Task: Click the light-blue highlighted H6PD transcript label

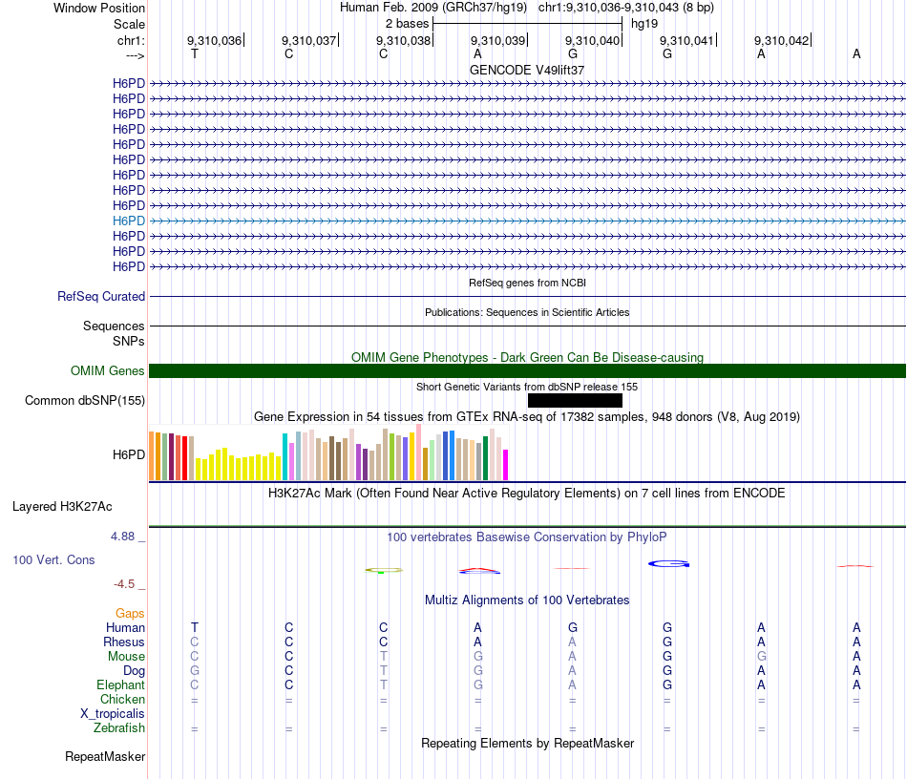Action: [x=129, y=221]
